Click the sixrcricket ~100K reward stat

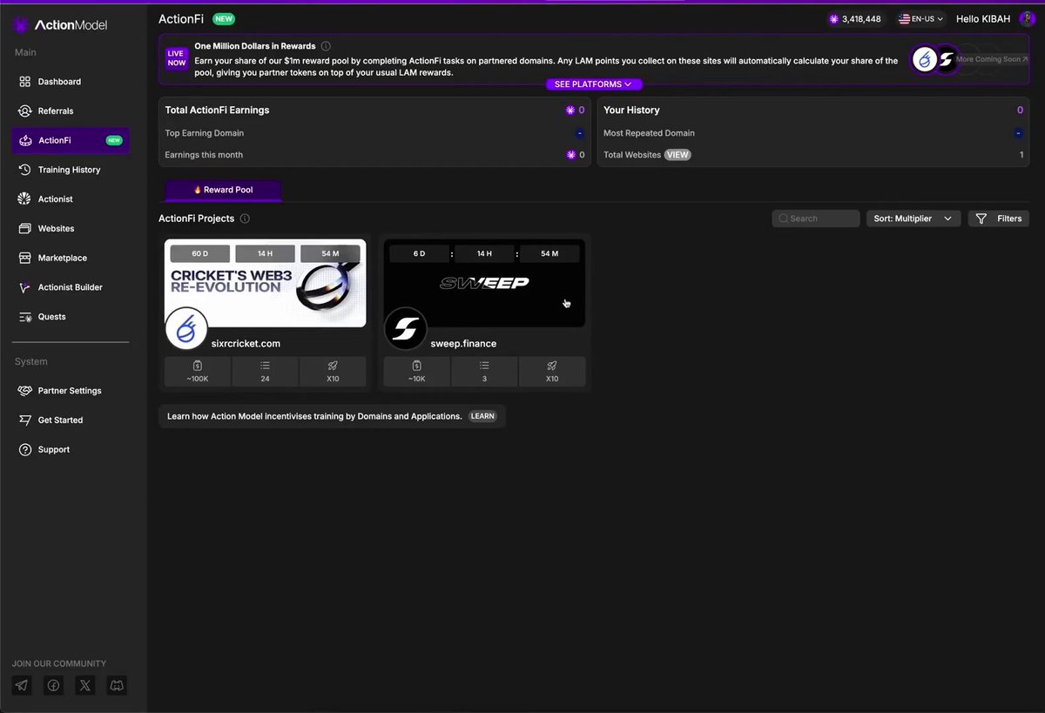(198, 372)
